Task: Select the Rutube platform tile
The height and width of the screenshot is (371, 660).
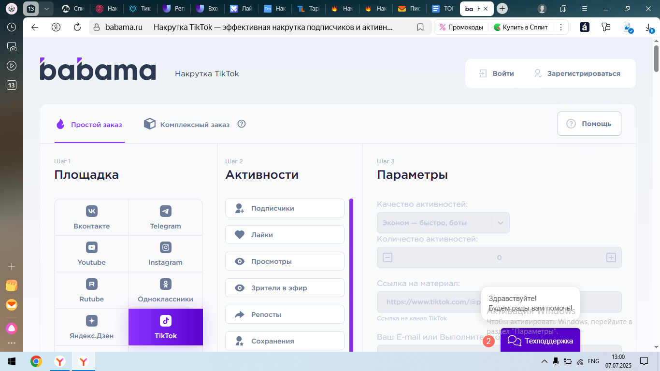Action: (x=91, y=290)
